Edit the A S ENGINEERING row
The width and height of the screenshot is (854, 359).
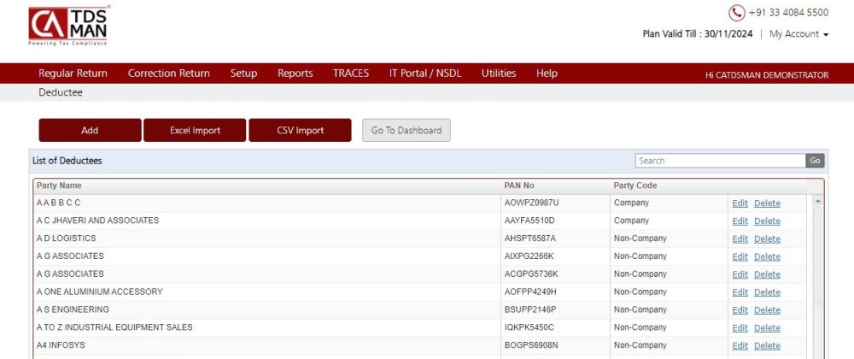[x=740, y=310]
